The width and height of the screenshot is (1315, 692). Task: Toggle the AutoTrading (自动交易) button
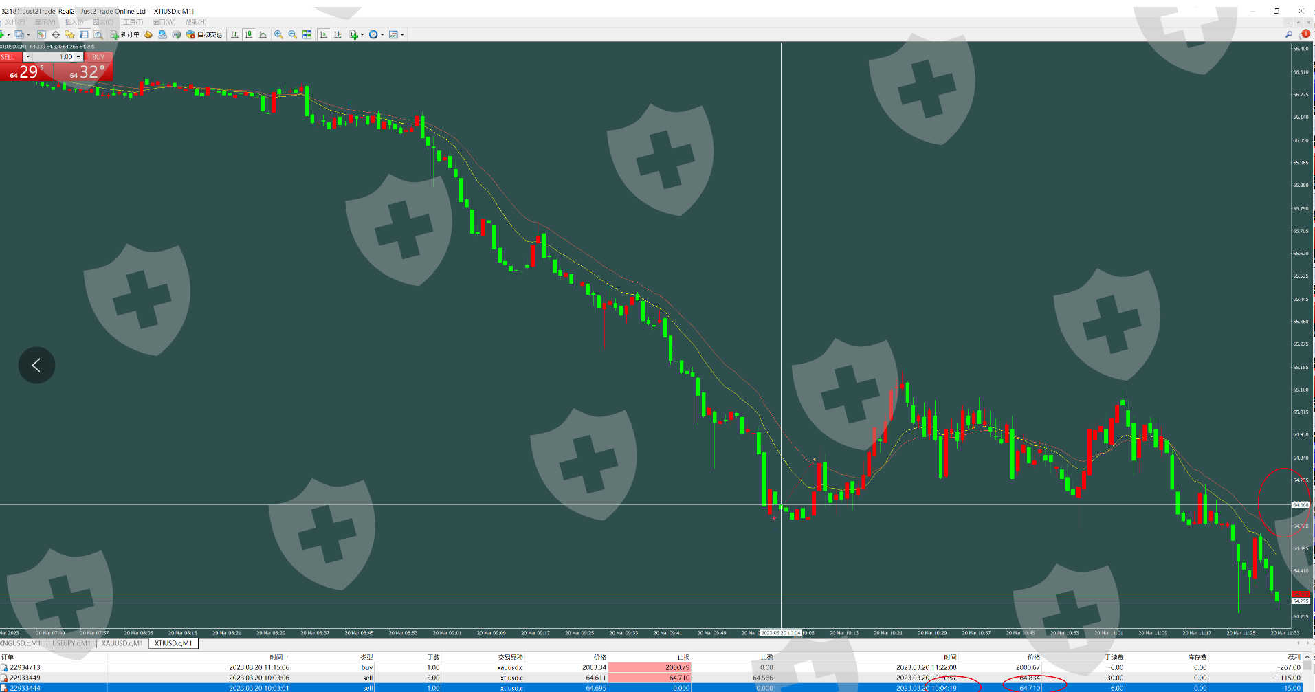coord(204,34)
